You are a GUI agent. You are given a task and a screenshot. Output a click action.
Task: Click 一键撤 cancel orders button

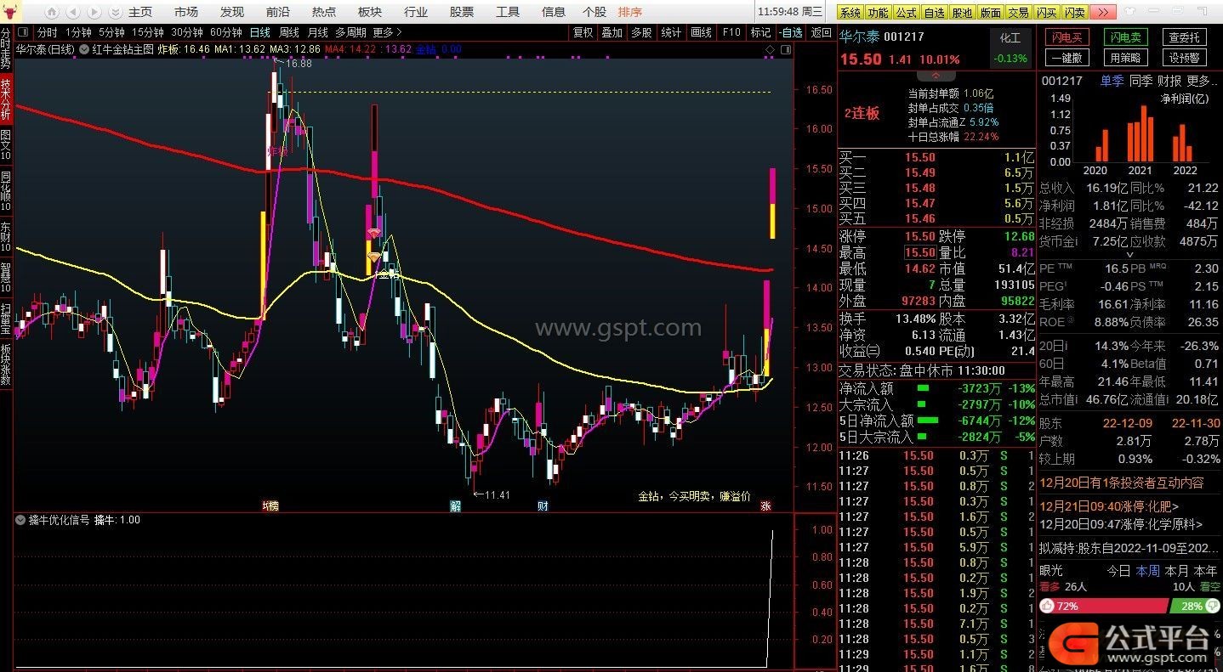point(1066,58)
